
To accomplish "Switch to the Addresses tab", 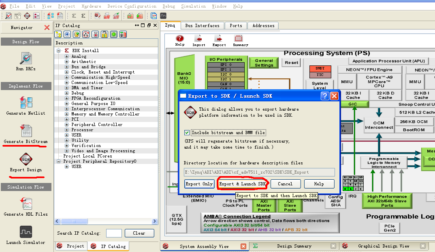I will [263, 25].
